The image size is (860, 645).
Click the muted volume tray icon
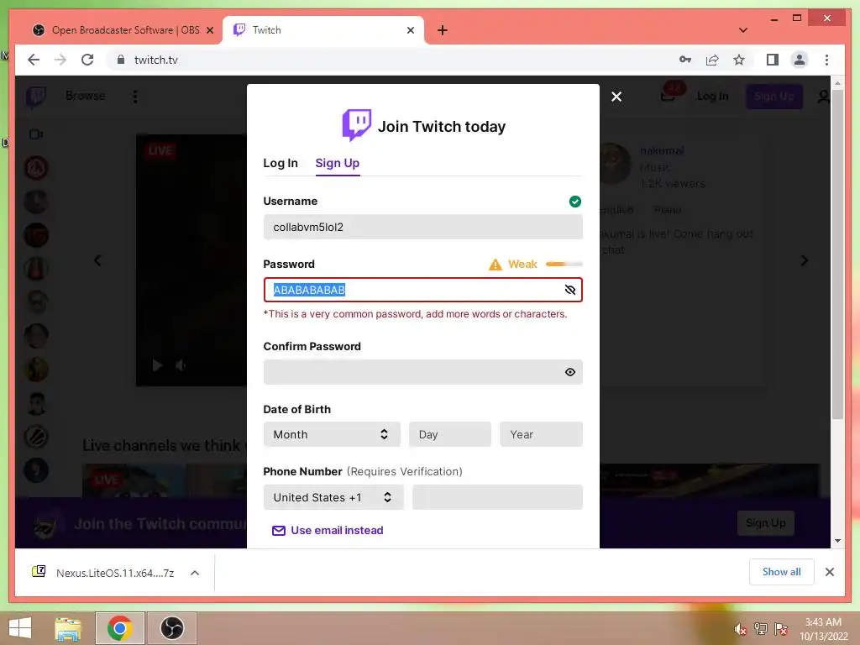(741, 629)
